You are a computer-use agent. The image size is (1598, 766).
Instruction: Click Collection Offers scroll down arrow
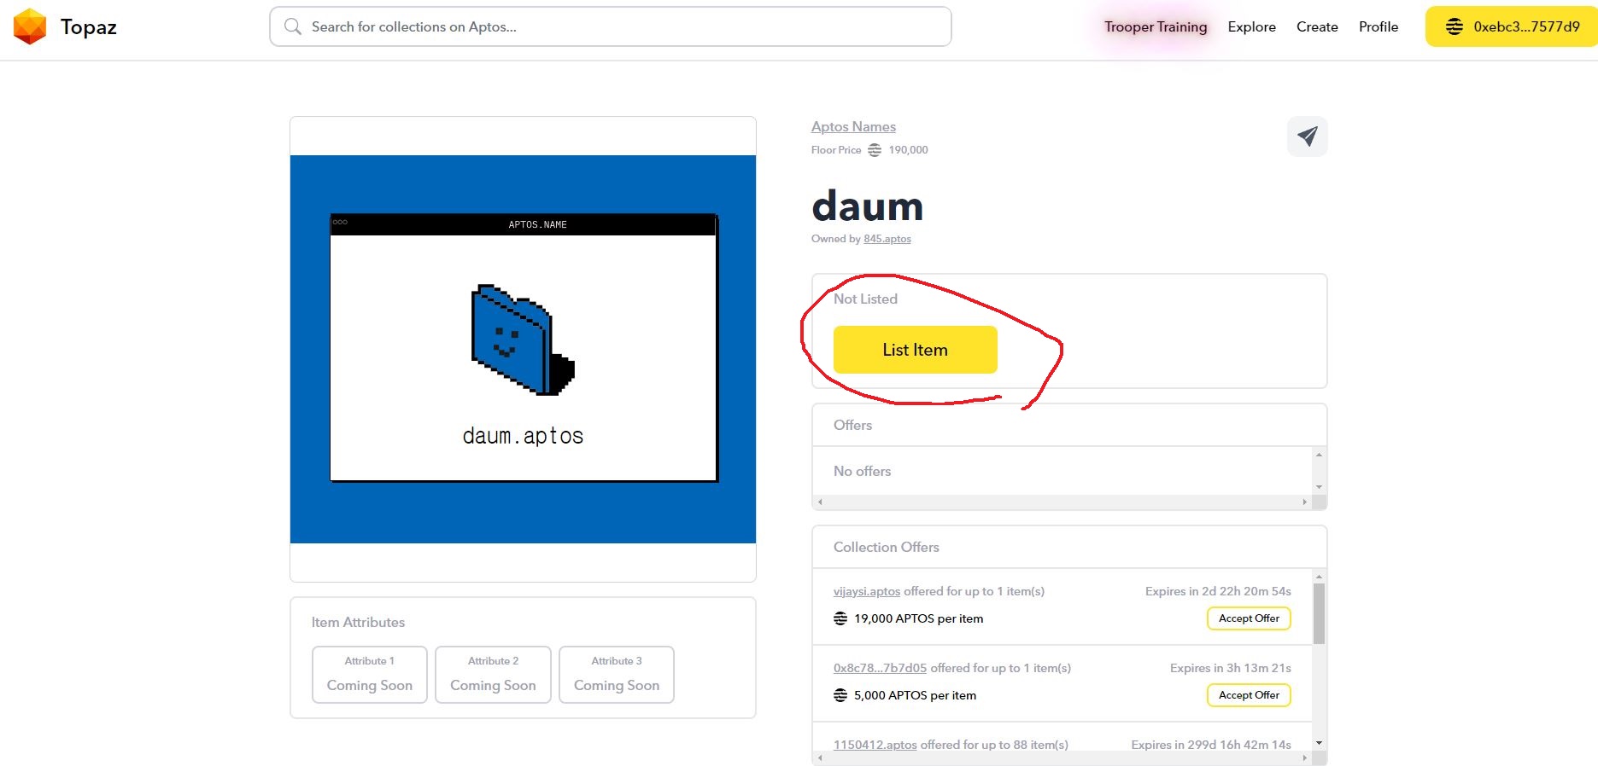(x=1319, y=743)
